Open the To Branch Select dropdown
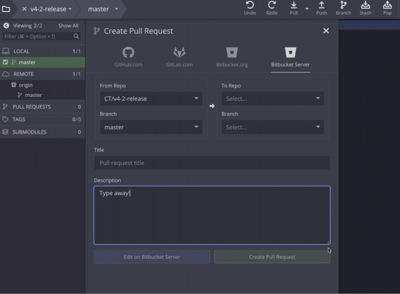Image resolution: width=400 pixels, height=294 pixels. 272,127
